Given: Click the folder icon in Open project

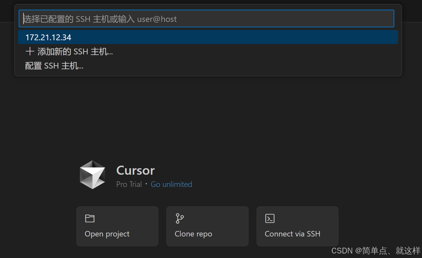Looking at the screenshot, I should (90, 218).
